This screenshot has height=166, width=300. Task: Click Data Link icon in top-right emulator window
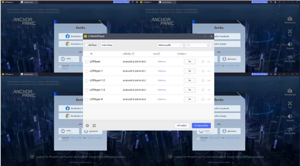[290, 59]
